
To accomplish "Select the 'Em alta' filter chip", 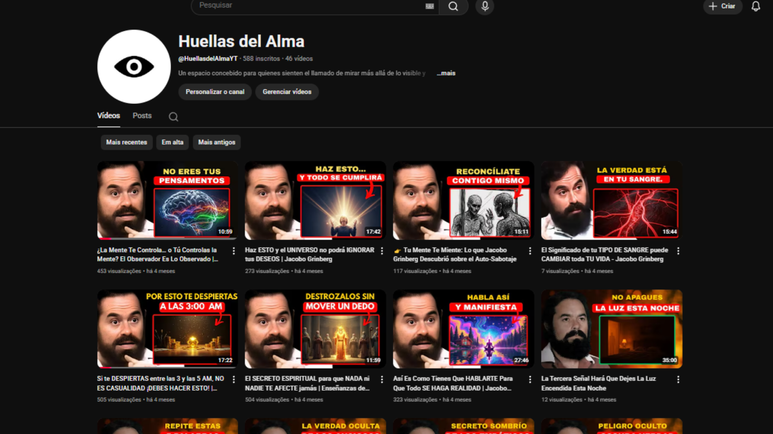I will 172,142.
